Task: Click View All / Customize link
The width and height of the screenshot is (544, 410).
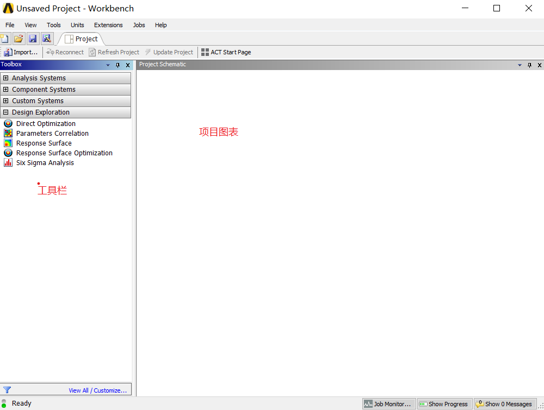Action: tap(98, 390)
